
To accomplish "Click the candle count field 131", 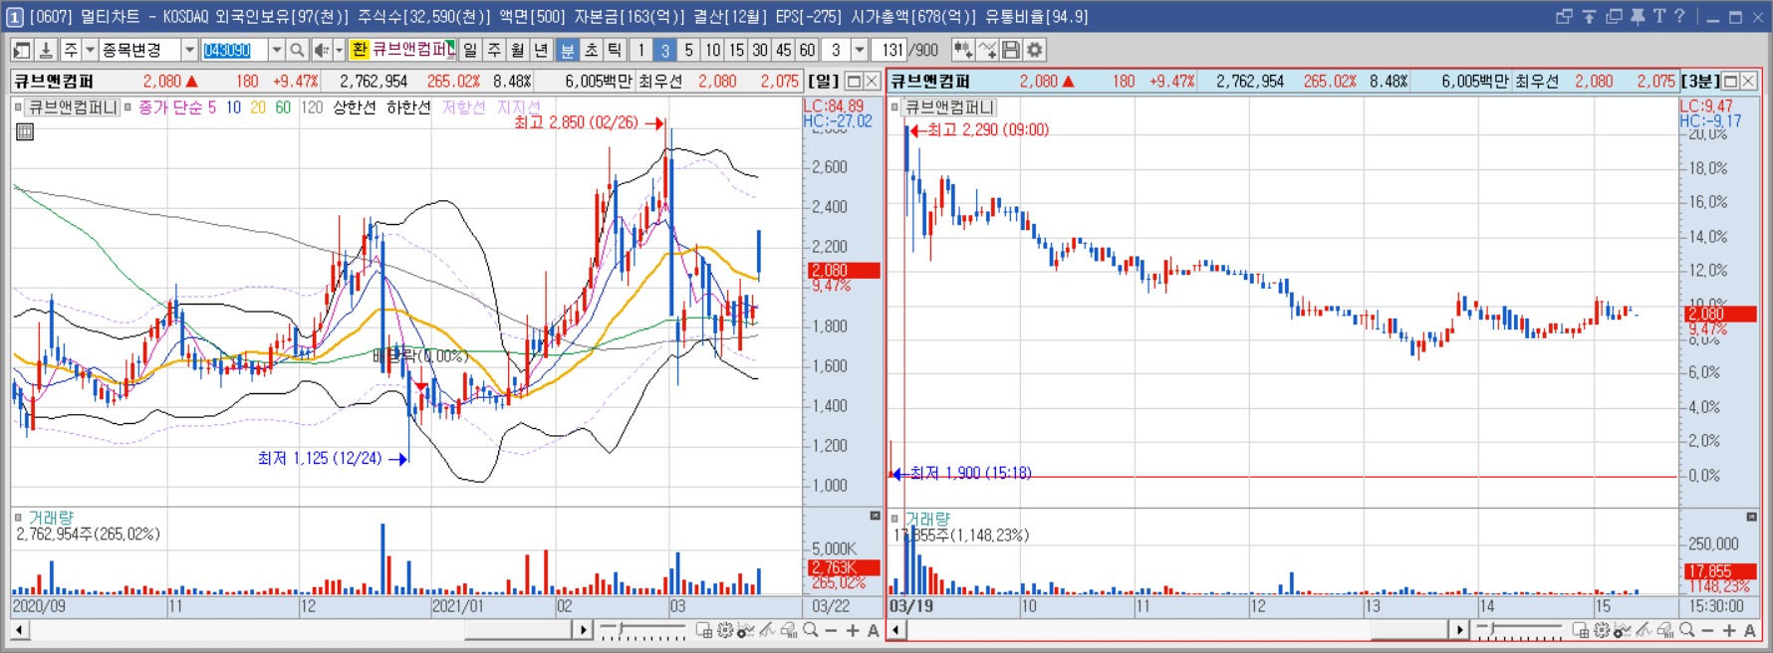I will [x=889, y=50].
